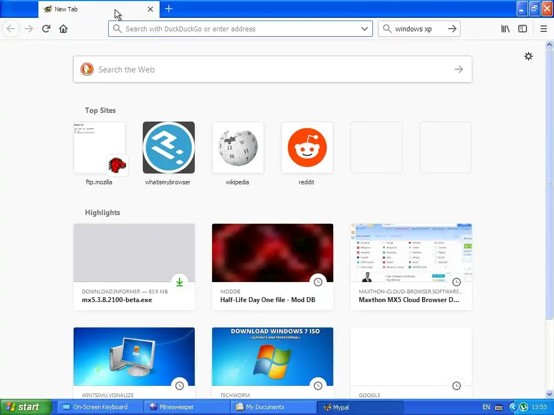Image resolution: width=554 pixels, height=415 pixels.
Task: Open TECHWORM Download Windows 7 ISO thumbnail
Action: [x=273, y=357]
